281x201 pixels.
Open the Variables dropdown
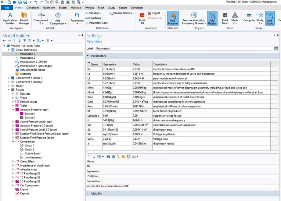[93, 13]
